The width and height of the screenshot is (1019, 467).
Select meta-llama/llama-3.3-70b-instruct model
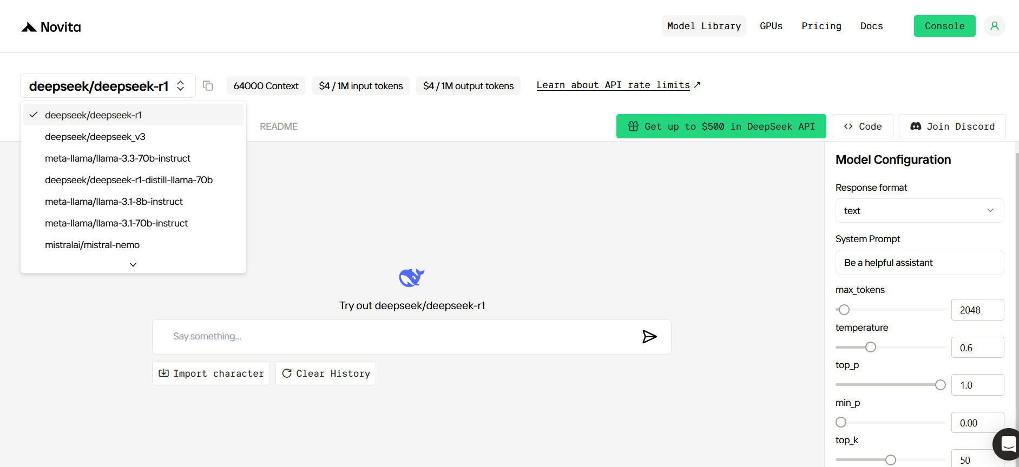133,158
